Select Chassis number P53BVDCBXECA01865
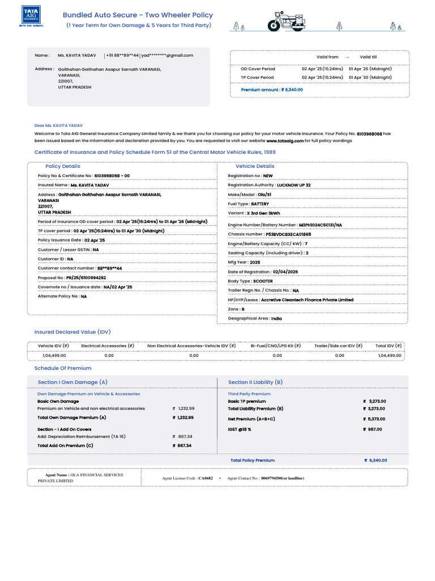Viewport: 435px width, 581px height. [269, 234]
